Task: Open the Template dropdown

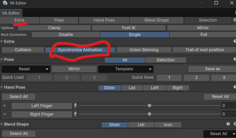Action: (126, 69)
